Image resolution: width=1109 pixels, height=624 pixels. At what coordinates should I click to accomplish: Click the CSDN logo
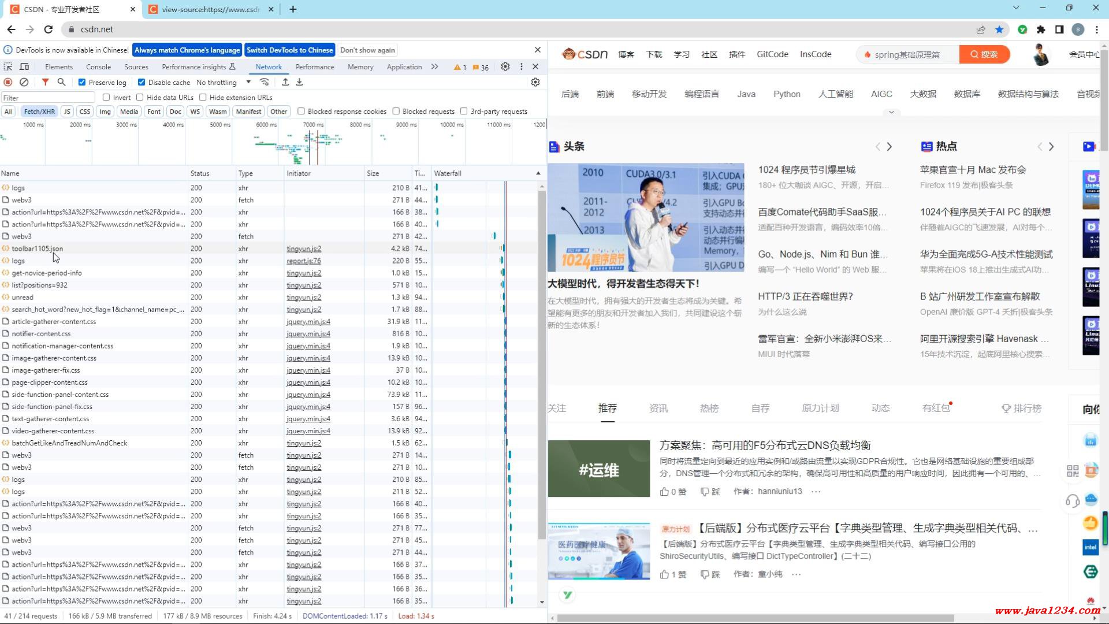(x=585, y=54)
